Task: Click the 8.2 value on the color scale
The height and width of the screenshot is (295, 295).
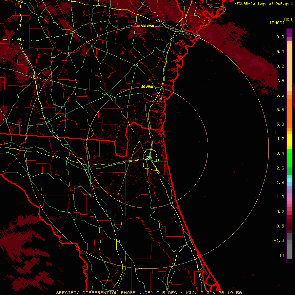Action: [280, 66]
